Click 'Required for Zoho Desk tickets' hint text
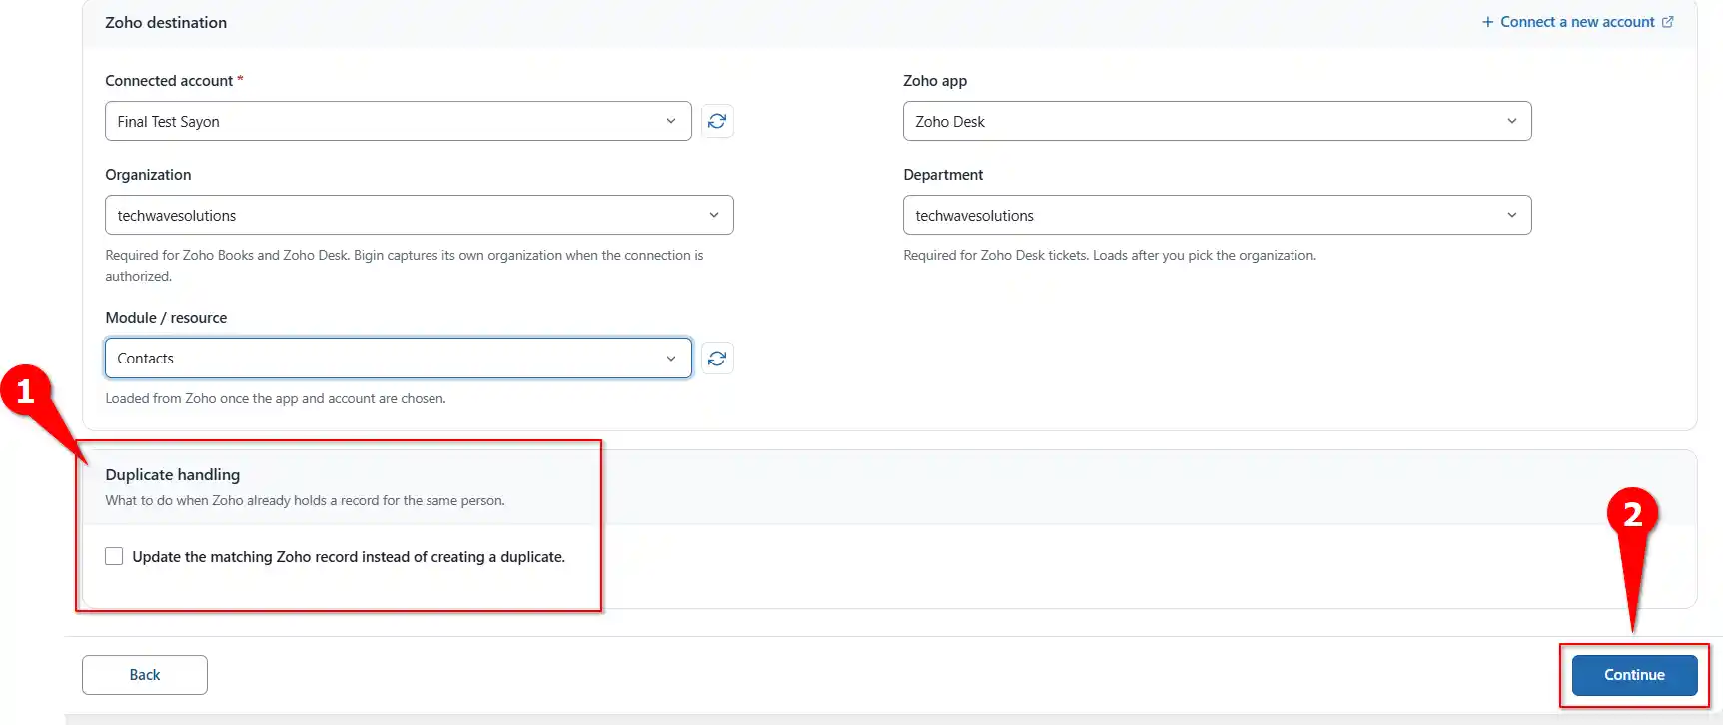This screenshot has width=1723, height=725. [1110, 256]
